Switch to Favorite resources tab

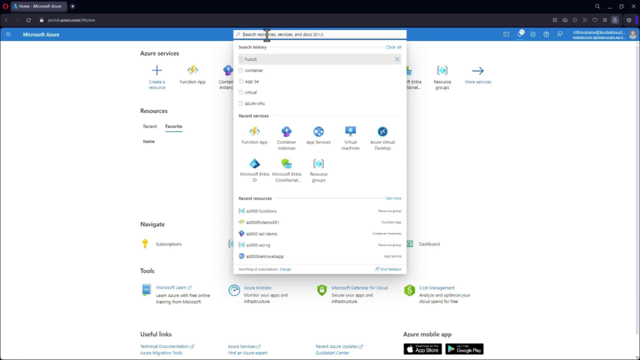(174, 126)
